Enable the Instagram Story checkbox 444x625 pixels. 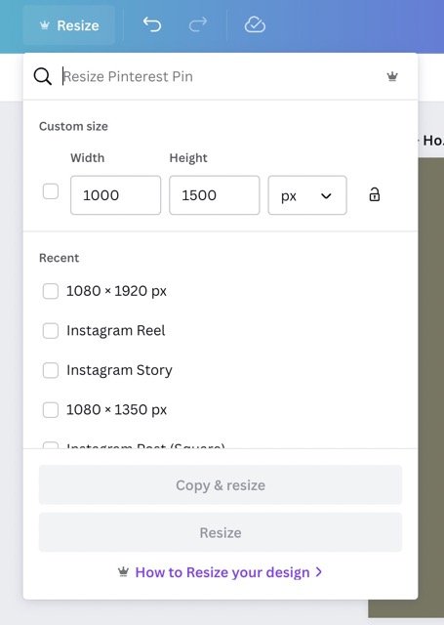[x=51, y=370]
